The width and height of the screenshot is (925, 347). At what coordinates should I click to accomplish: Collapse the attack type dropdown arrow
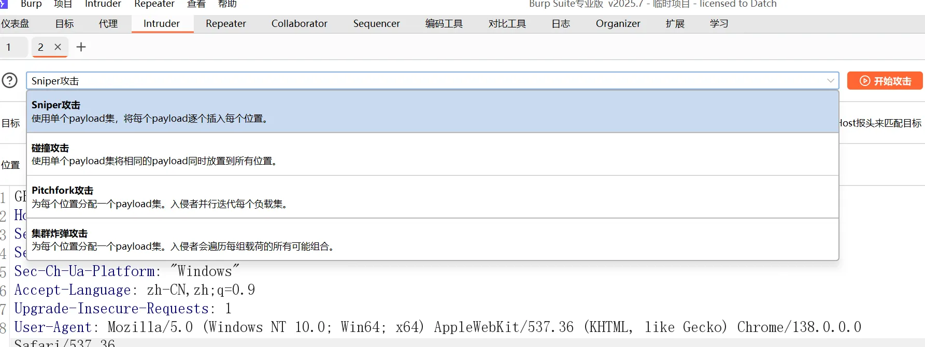pos(830,81)
